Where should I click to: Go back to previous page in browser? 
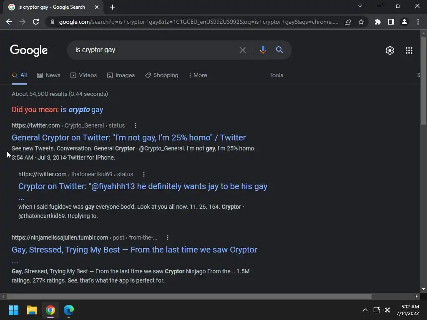tap(9, 22)
